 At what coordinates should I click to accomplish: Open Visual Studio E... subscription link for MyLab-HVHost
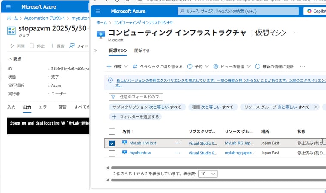[x=203, y=143]
